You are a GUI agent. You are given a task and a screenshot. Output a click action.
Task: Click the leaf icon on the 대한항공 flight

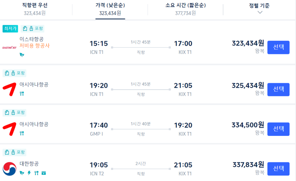click(x=22, y=173)
